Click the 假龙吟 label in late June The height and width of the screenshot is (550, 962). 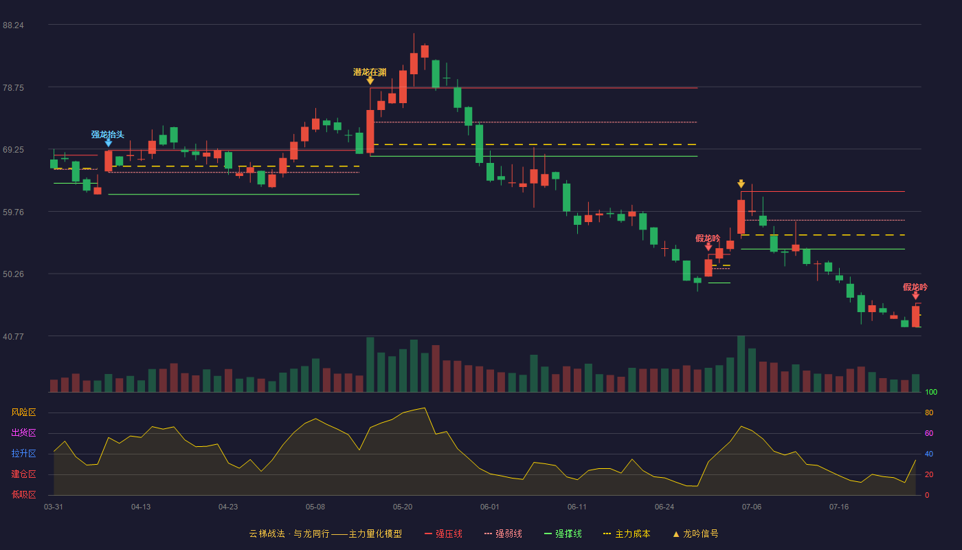coord(708,238)
